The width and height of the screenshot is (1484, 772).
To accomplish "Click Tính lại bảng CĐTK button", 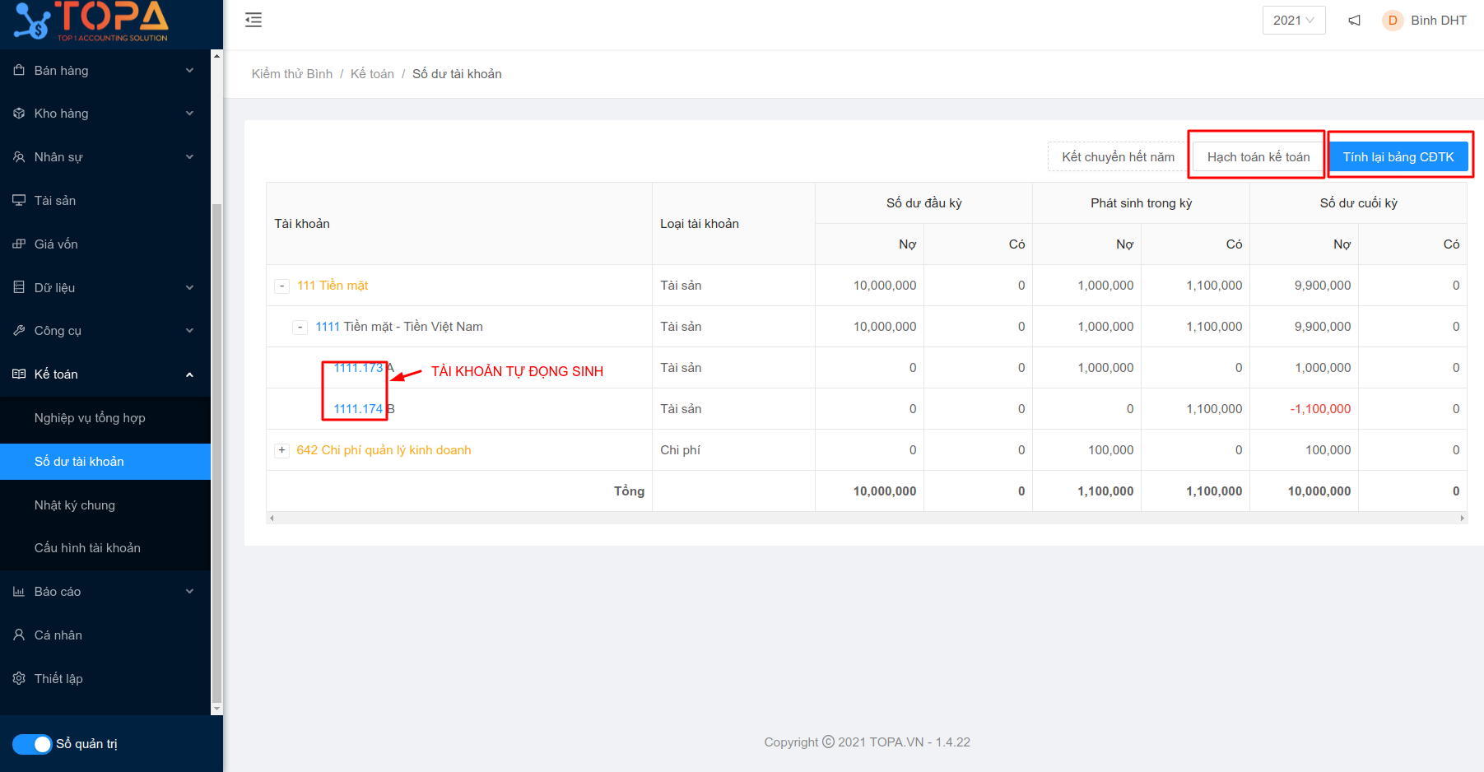I will click(1398, 157).
